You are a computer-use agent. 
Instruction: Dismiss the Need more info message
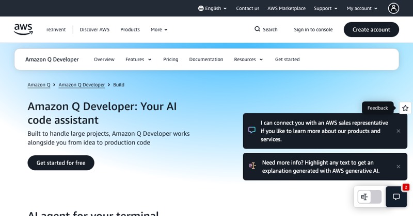tap(398, 167)
